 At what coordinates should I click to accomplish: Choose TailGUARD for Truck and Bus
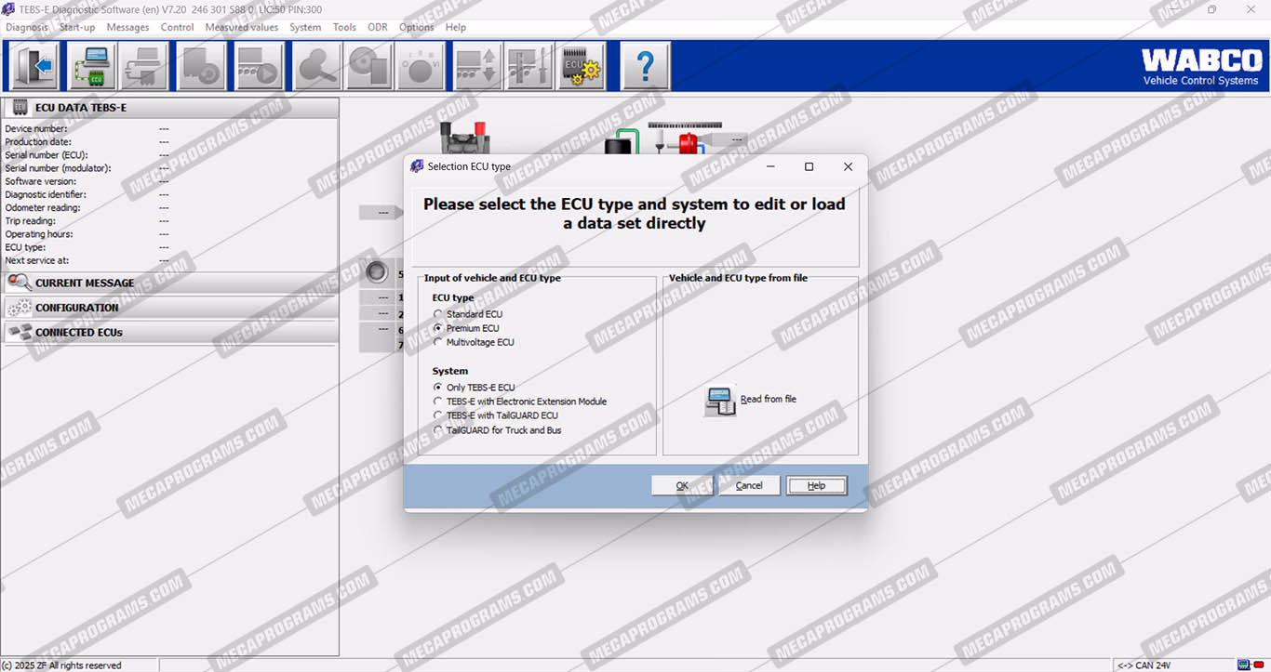438,430
